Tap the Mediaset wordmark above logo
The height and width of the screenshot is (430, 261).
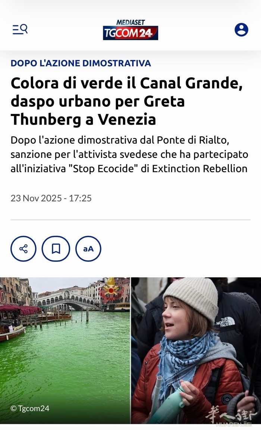point(130,22)
